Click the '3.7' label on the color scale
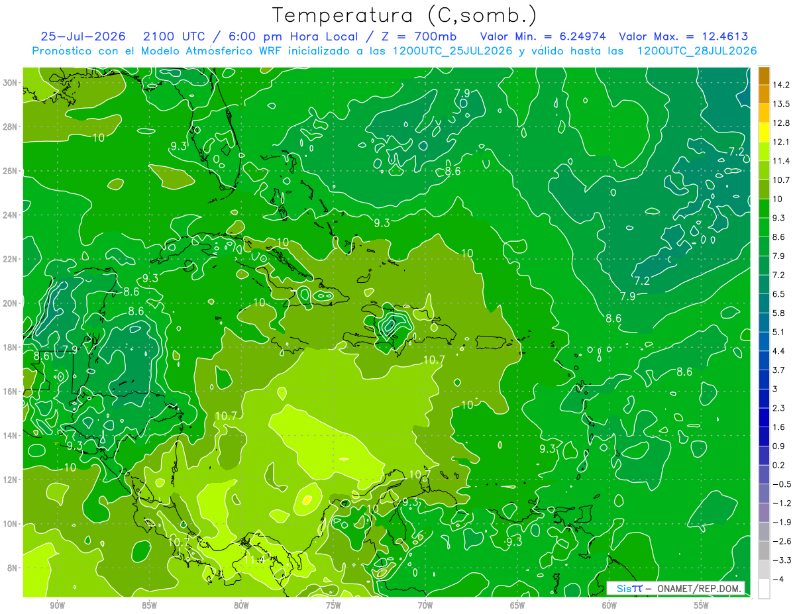Viewport: 795px width, 614px height. [x=780, y=370]
